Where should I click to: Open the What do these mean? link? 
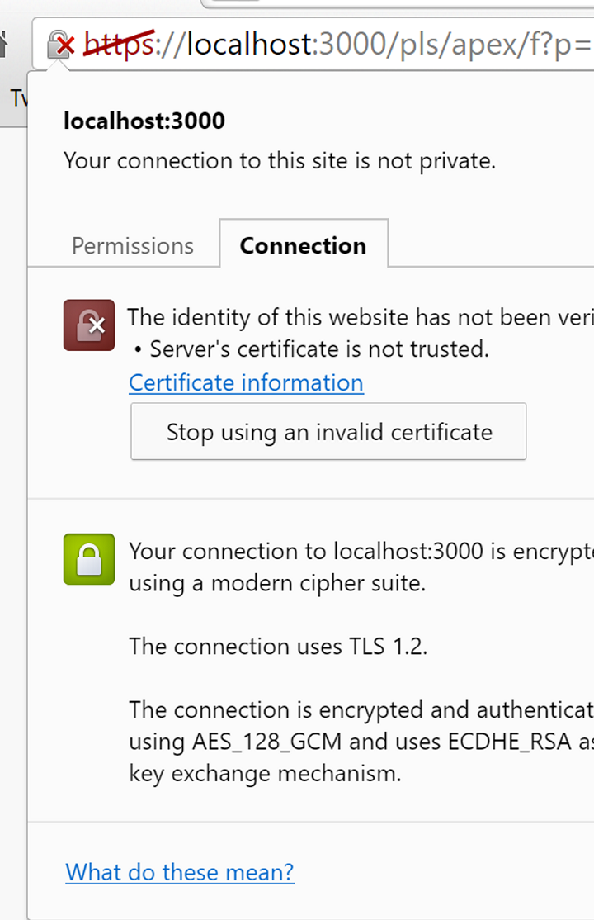tap(179, 872)
